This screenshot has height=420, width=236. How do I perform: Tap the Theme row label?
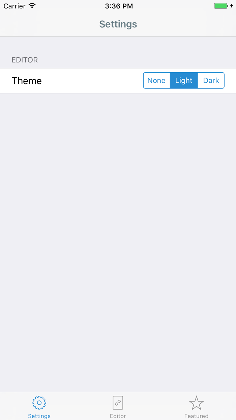pos(27,81)
